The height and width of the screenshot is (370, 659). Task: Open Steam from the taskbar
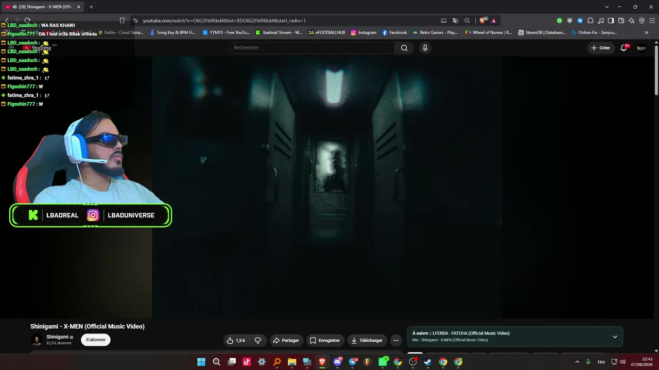428,362
